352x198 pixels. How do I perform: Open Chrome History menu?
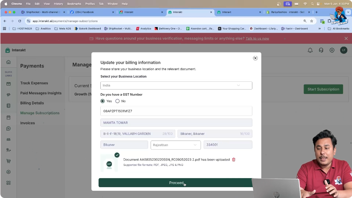click(x=58, y=4)
